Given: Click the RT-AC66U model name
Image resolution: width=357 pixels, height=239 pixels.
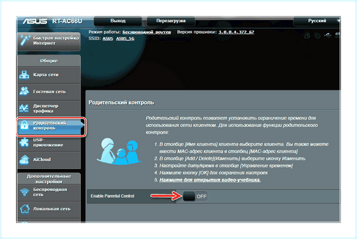Looking at the screenshot, I should point(67,21).
